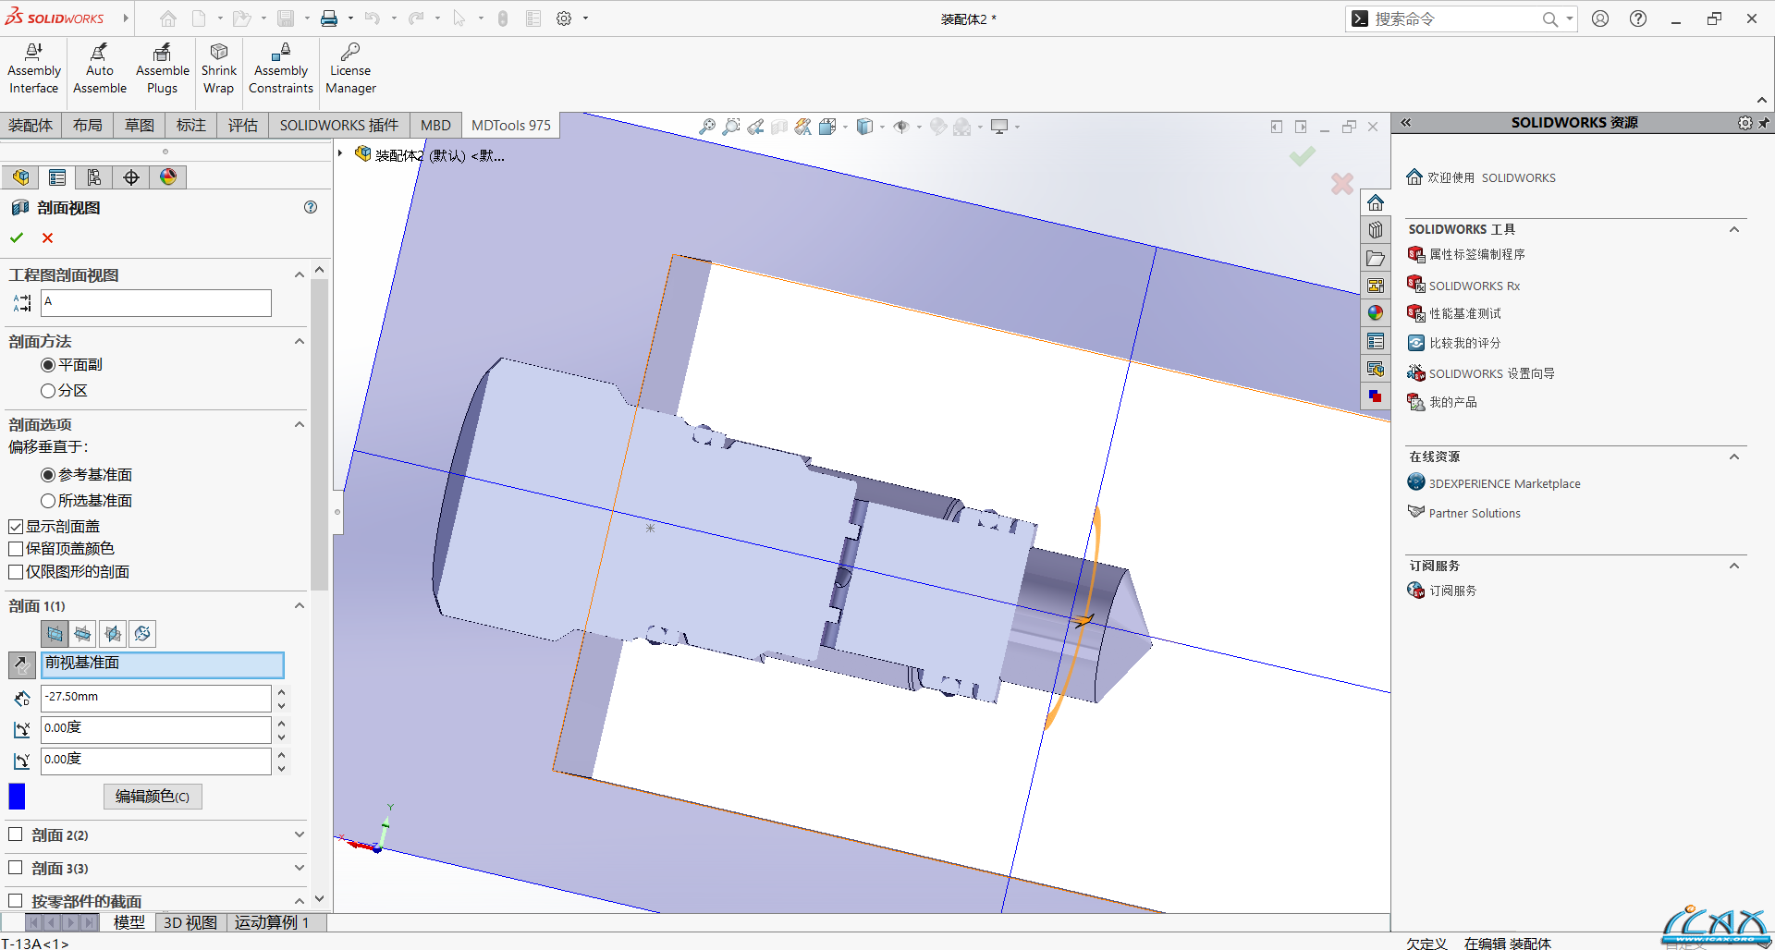Screen dimensions: 1775x950
Task: Expand the 剖面 2(2) section chevron
Action: [x=299, y=834]
